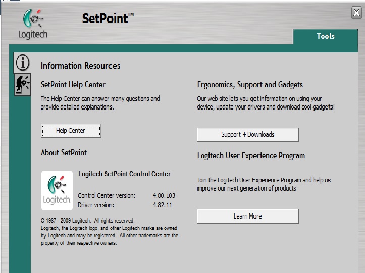Close the SetPoint window
Screen dimensions: 365x273
[x=356, y=13]
